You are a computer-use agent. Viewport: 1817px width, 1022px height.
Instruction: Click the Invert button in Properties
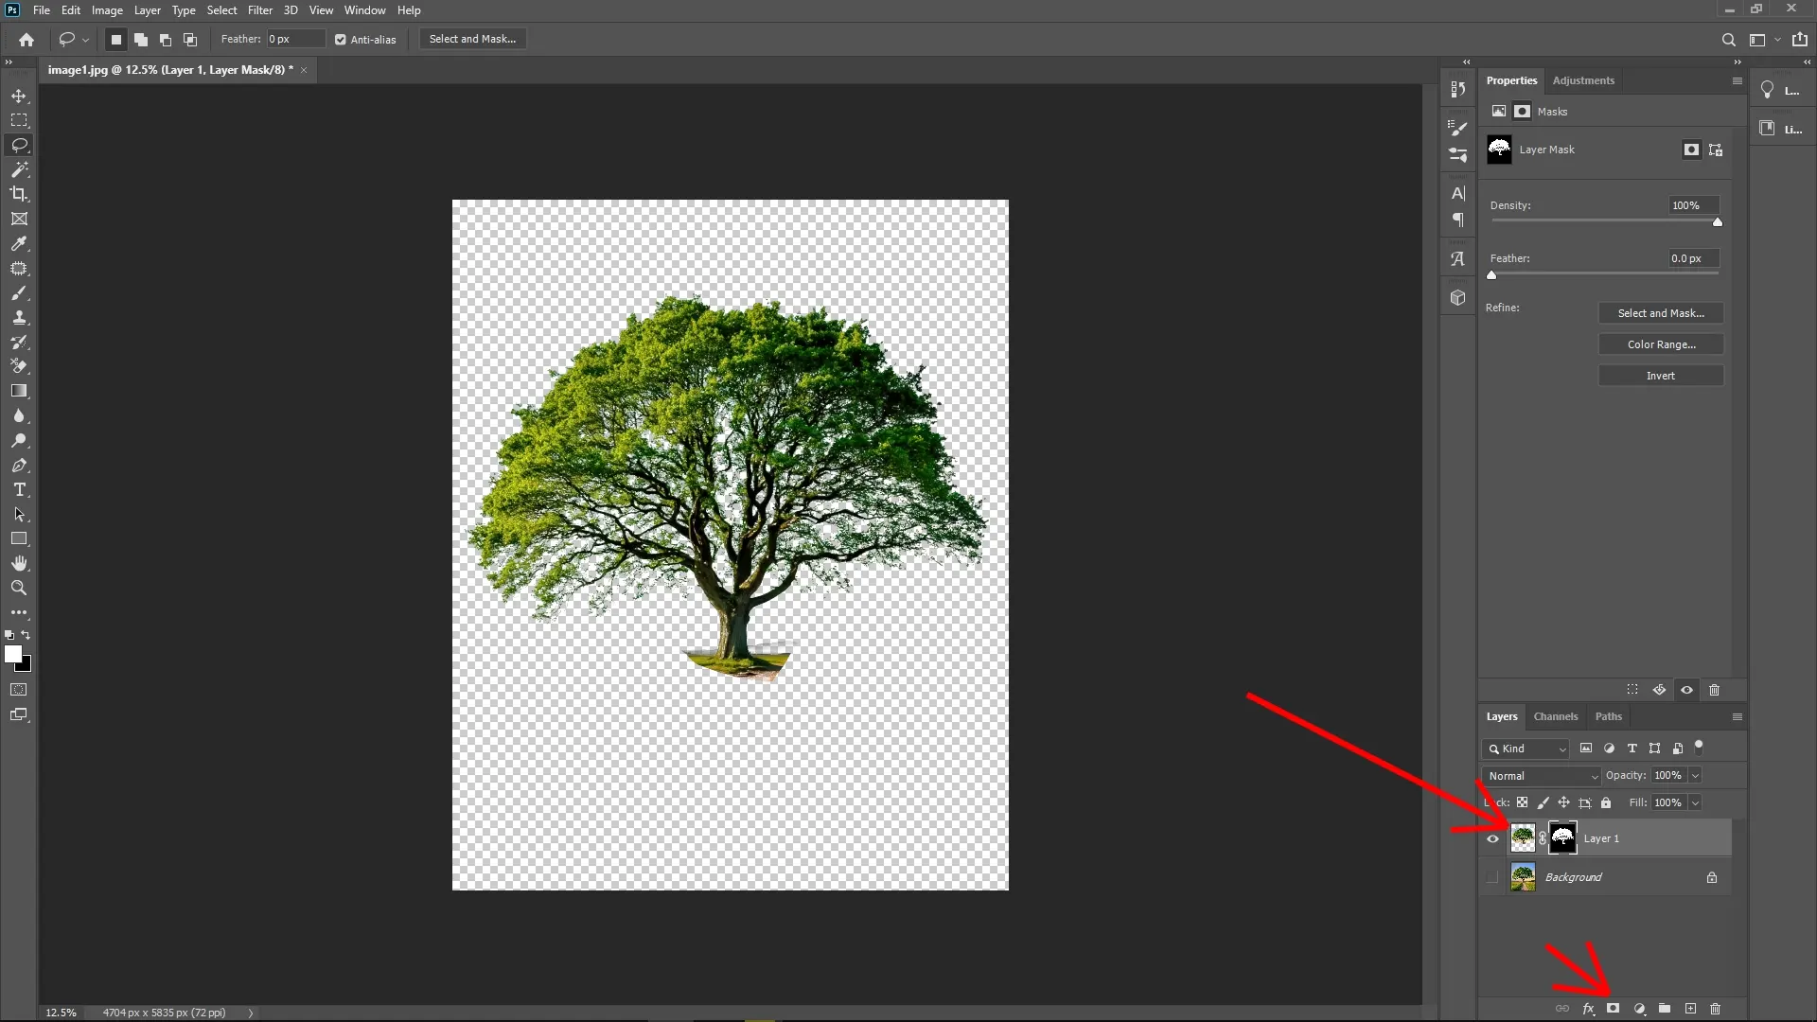tap(1661, 375)
